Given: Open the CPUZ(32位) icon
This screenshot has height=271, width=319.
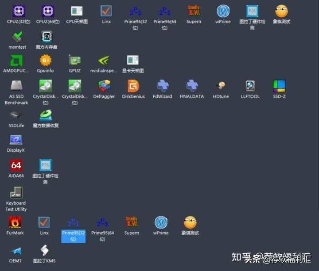Looking at the screenshot, I should [18, 11].
